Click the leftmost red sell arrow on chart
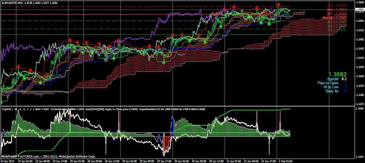Image resolution: width=365 pixels, height=163 pixels. 19,67
